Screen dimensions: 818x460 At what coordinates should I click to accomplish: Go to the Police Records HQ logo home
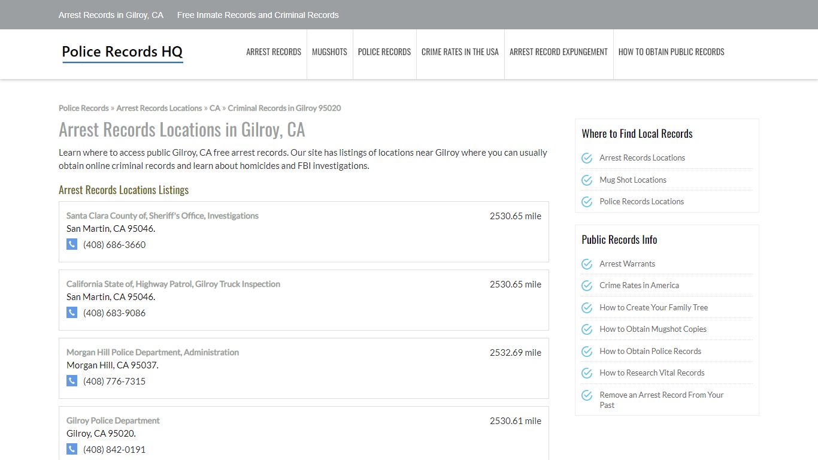click(122, 53)
